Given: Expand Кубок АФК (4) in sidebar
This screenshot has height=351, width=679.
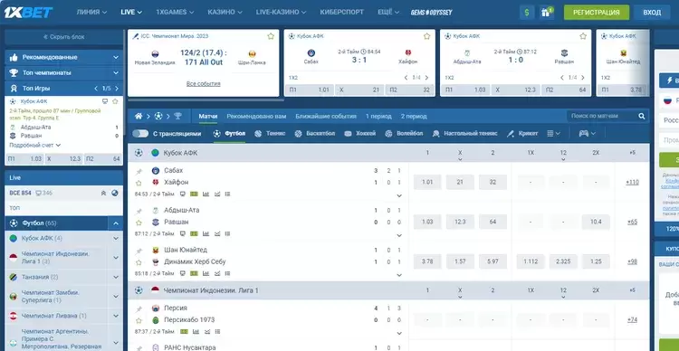Looking at the screenshot, I should pyautogui.click(x=116, y=239).
